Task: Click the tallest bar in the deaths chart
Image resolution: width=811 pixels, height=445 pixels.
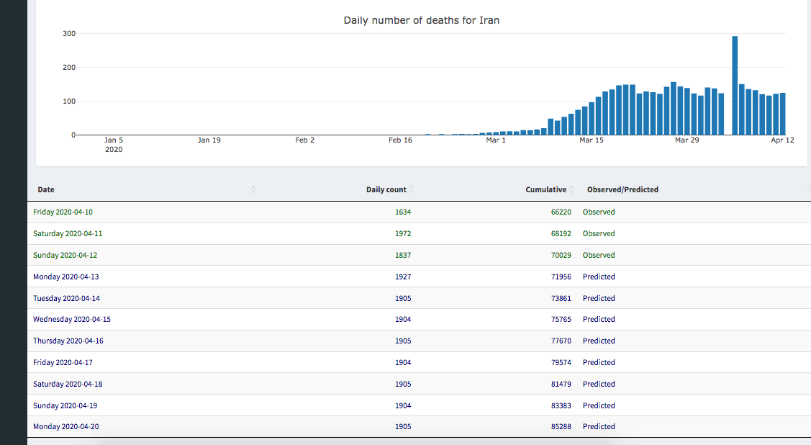Action: pyautogui.click(x=735, y=85)
